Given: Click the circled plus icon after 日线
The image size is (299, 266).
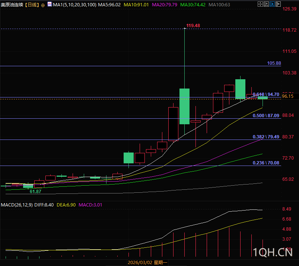Looking at the screenshot, I should point(43,5).
